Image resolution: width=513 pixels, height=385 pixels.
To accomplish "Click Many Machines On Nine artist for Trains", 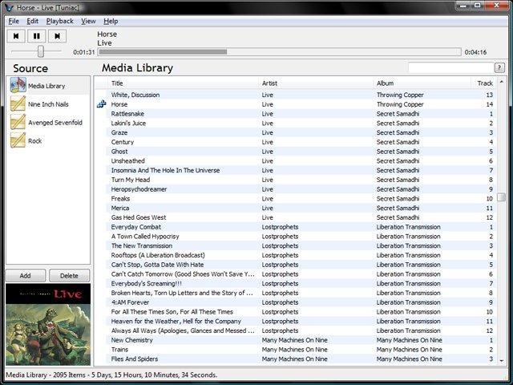I will pos(295,350).
